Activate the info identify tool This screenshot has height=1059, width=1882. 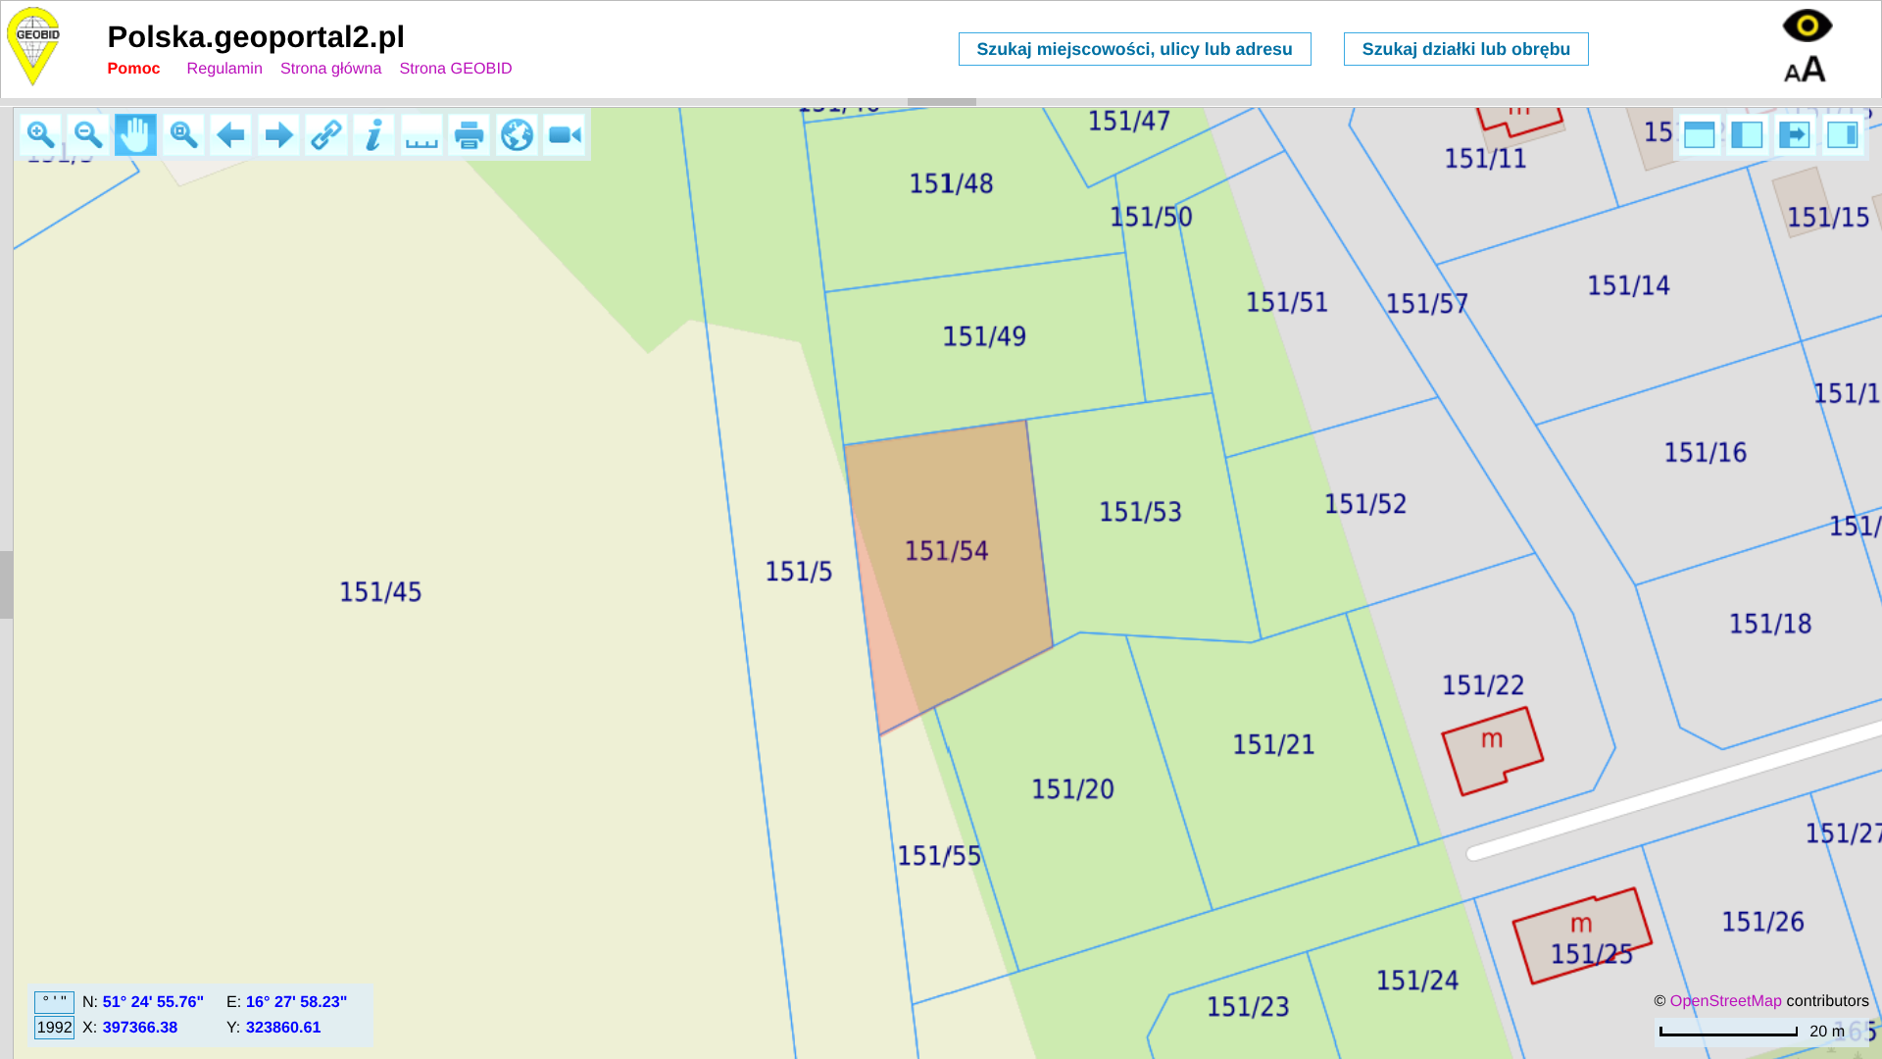373,135
